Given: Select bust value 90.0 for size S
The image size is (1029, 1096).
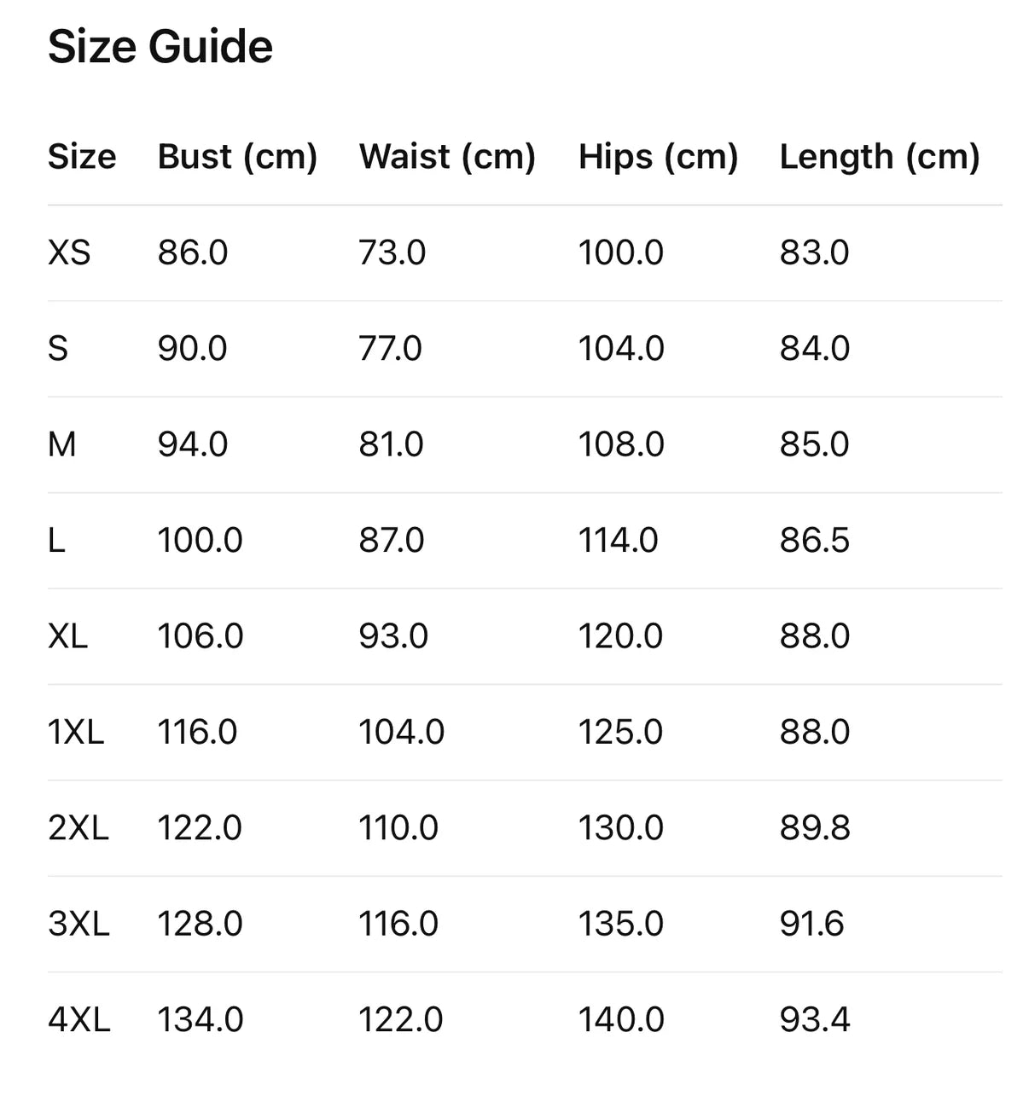Looking at the screenshot, I should coord(193,349).
